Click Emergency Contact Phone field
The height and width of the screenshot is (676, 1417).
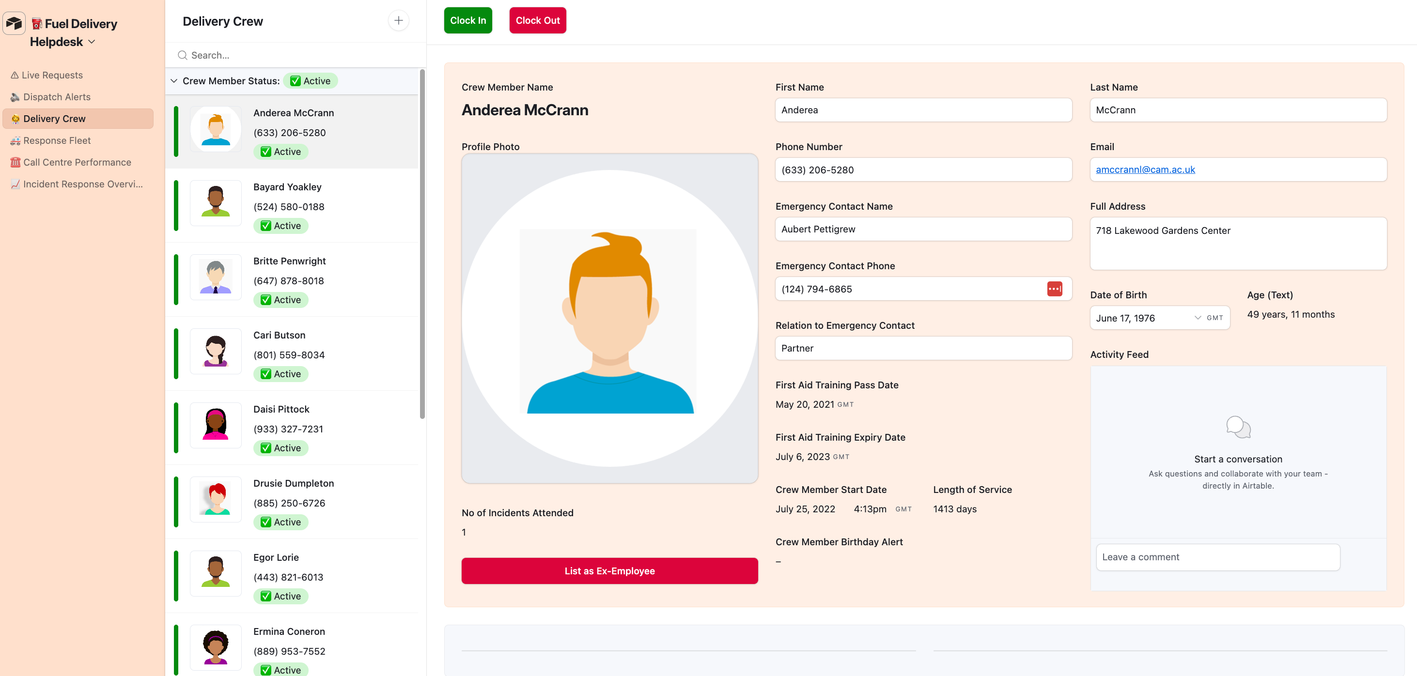tap(923, 289)
